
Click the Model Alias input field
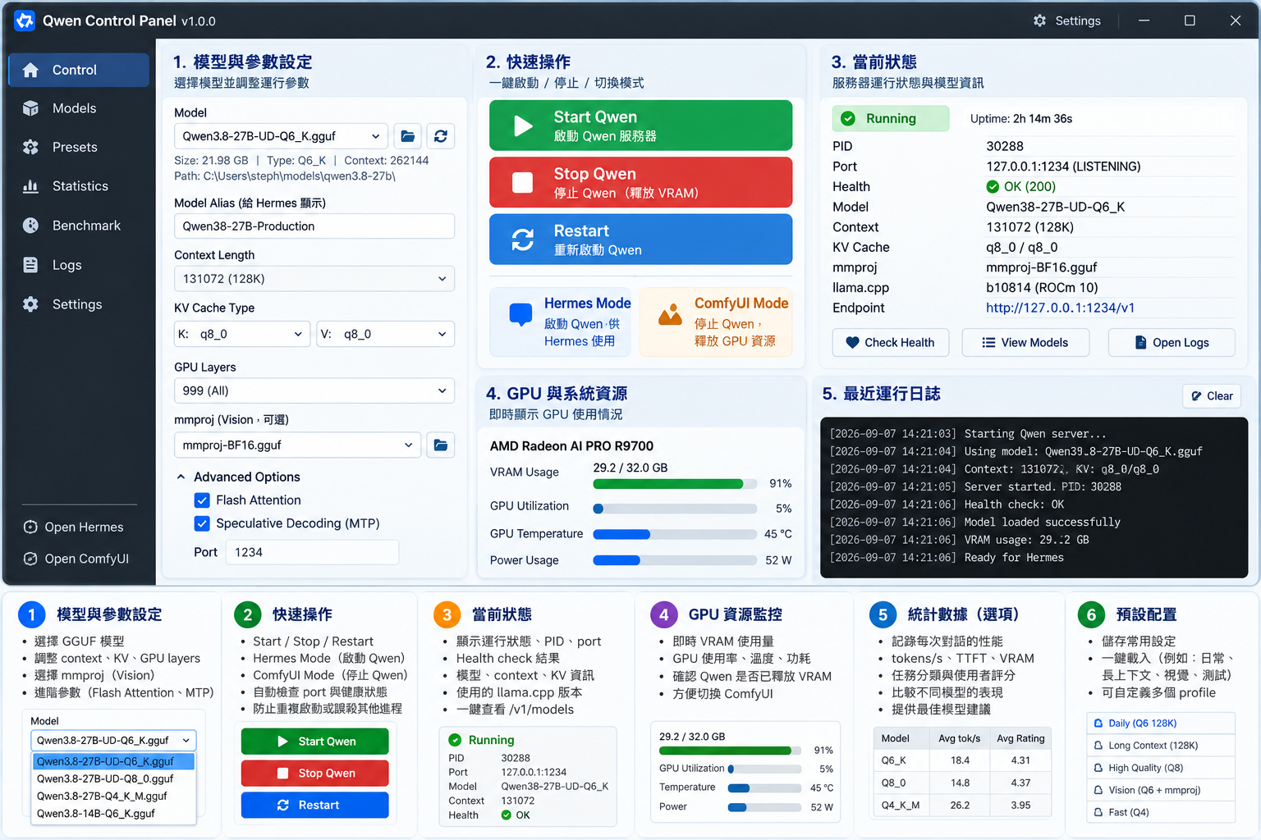tap(314, 226)
